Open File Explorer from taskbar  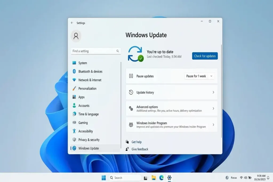pos(154,178)
